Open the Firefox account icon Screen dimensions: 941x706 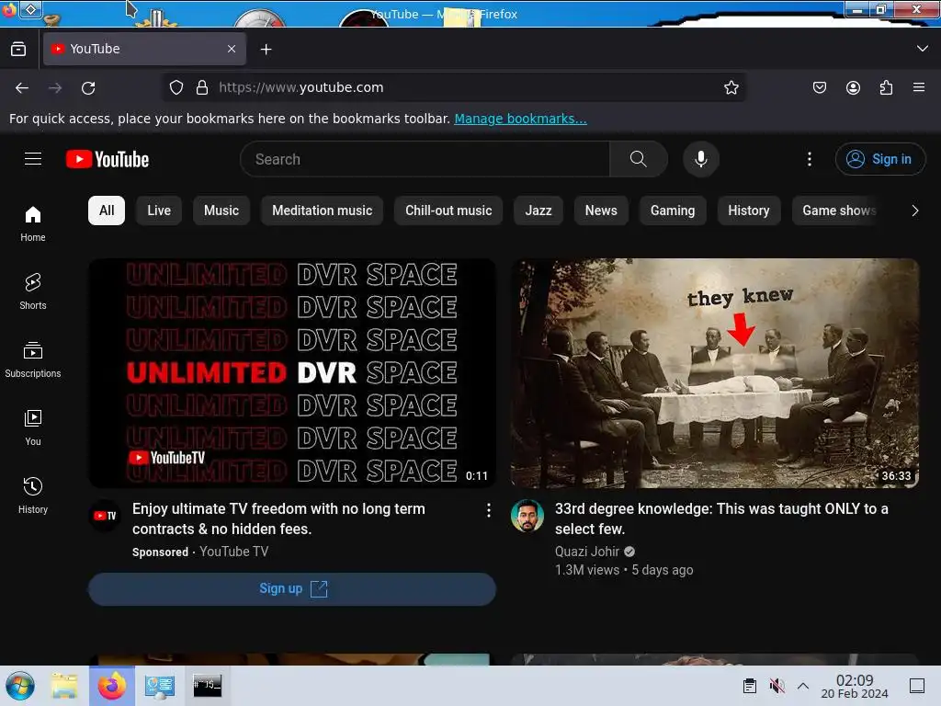click(x=853, y=87)
